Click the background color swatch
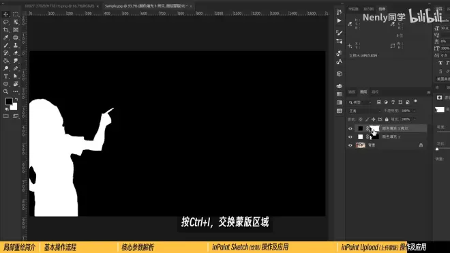The height and width of the screenshot is (253, 450). pos(14,107)
